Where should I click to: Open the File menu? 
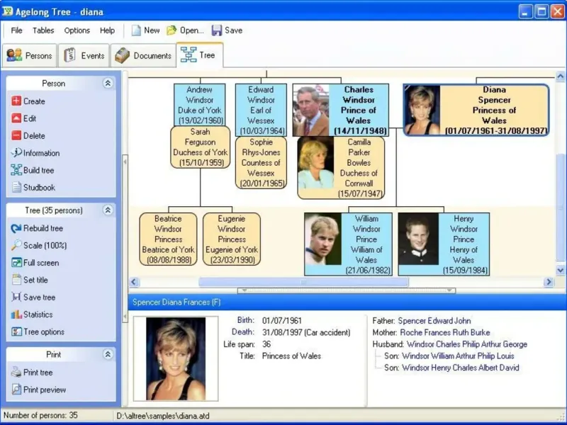click(16, 30)
